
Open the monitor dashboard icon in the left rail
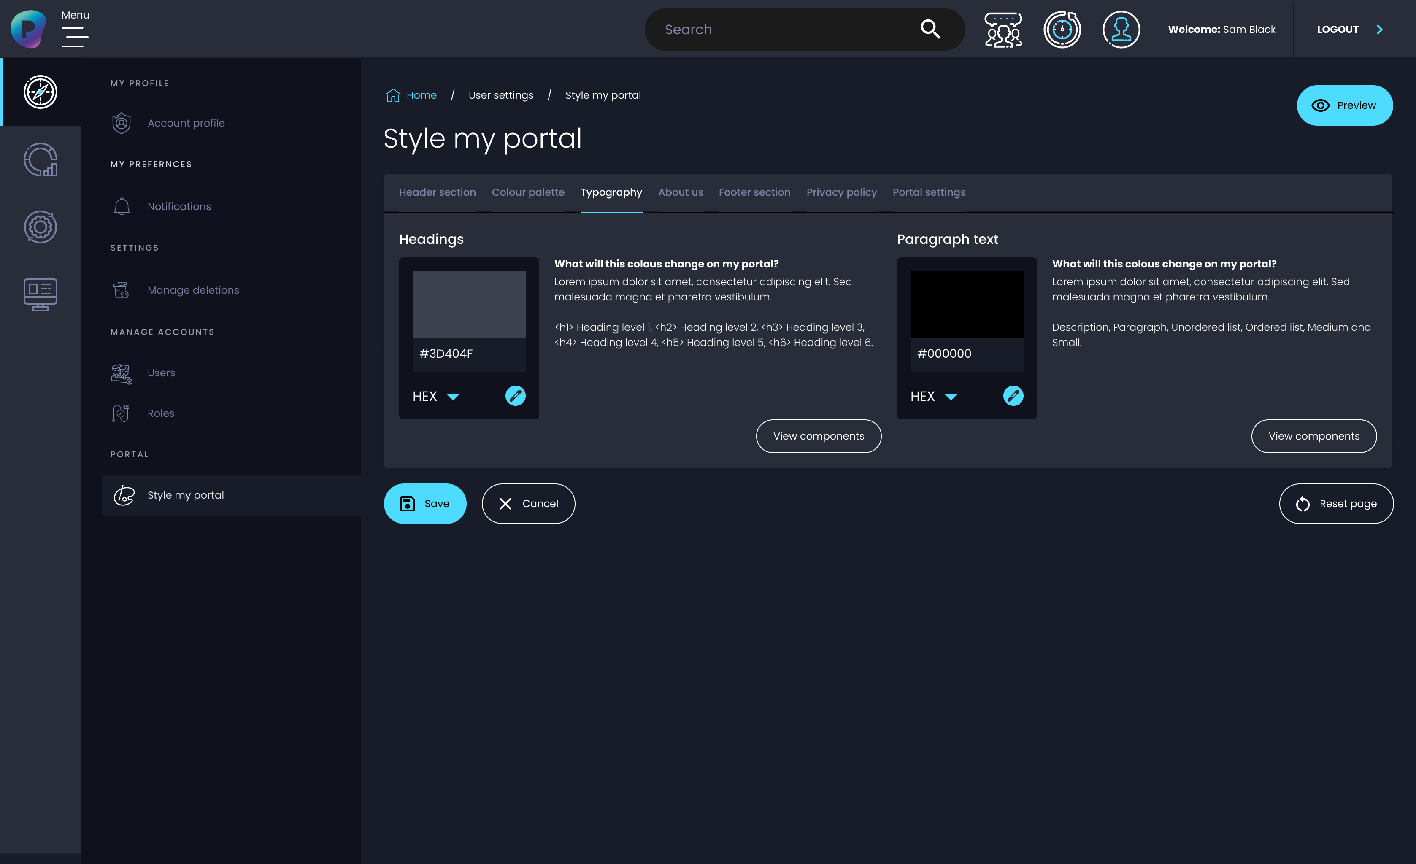(40, 294)
